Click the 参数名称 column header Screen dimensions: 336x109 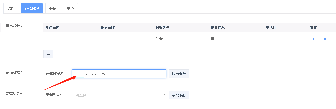(x=52, y=27)
